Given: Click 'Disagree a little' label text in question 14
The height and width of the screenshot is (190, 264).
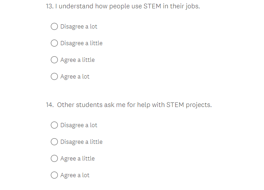Looking at the screenshot, I should 81,142.
